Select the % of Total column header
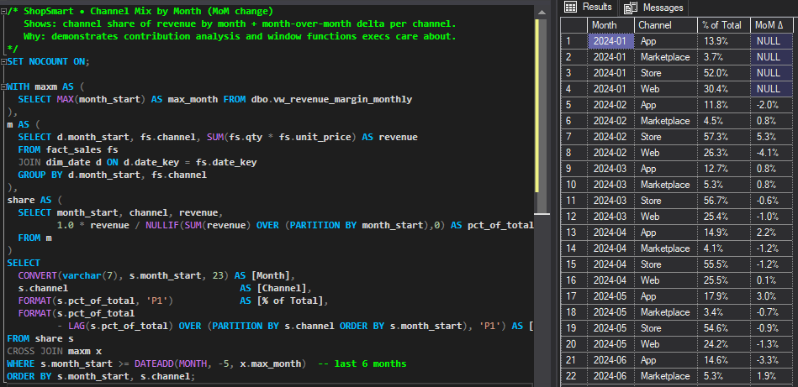This screenshot has height=387, width=798. [x=723, y=25]
